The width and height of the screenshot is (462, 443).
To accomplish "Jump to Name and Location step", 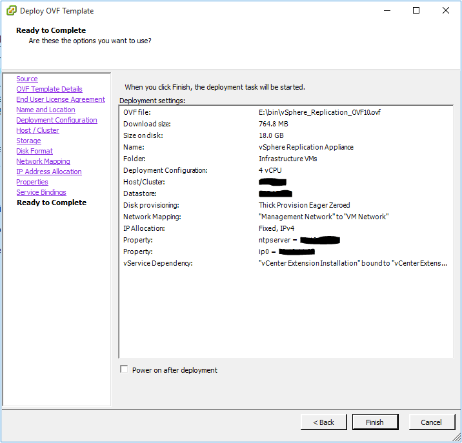I will click(46, 110).
